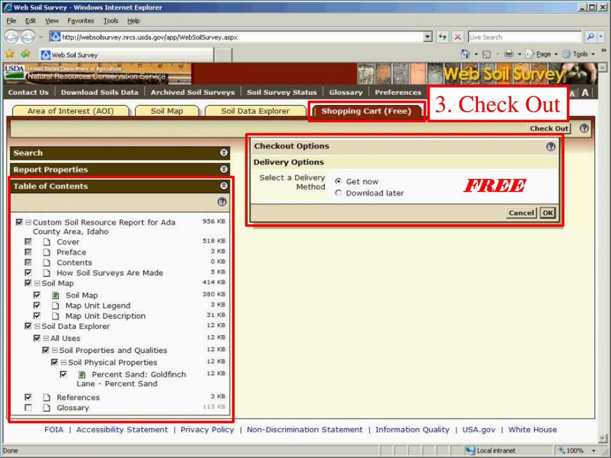The image size is (611, 458).
Task: Click the Glossary page document icon
Action: pyautogui.click(x=47, y=408)
